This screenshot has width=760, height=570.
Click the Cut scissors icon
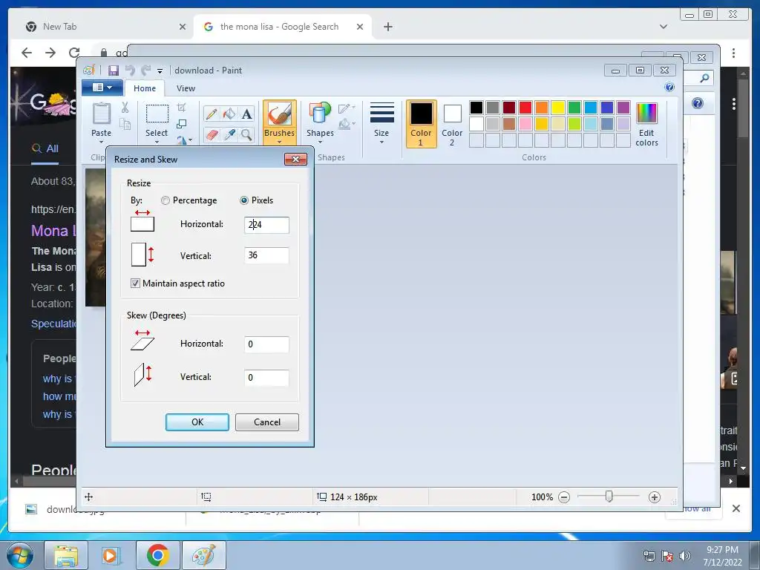click(125, 108)
